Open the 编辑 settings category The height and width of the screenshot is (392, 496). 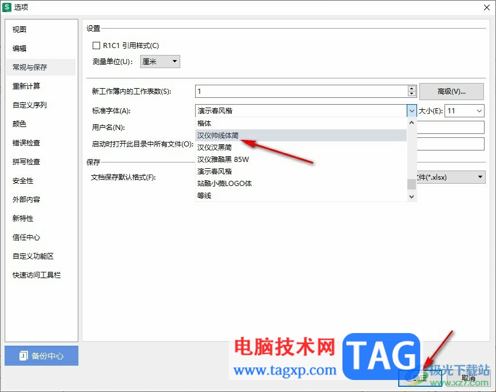tap(19, 49)
